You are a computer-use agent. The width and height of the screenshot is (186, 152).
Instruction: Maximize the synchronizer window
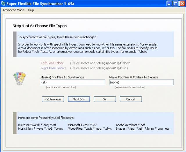coord(176,3)
